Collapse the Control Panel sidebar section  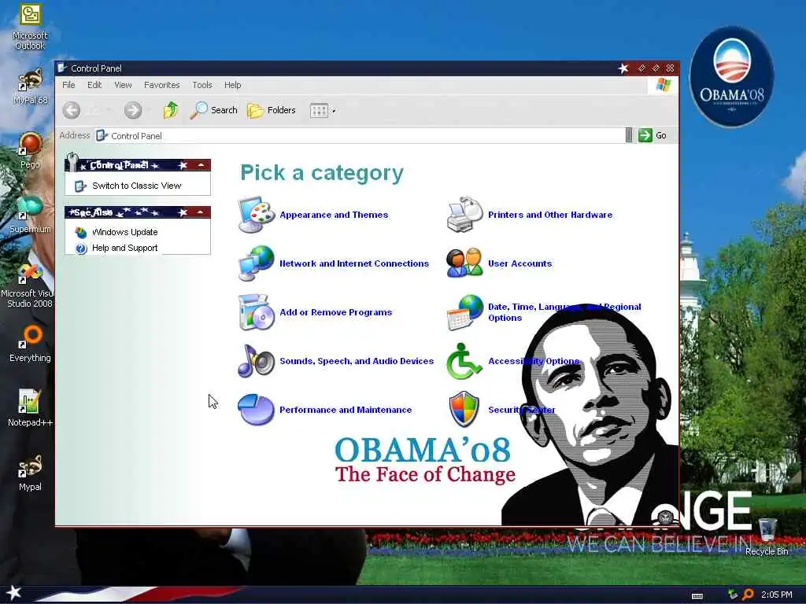201,165
